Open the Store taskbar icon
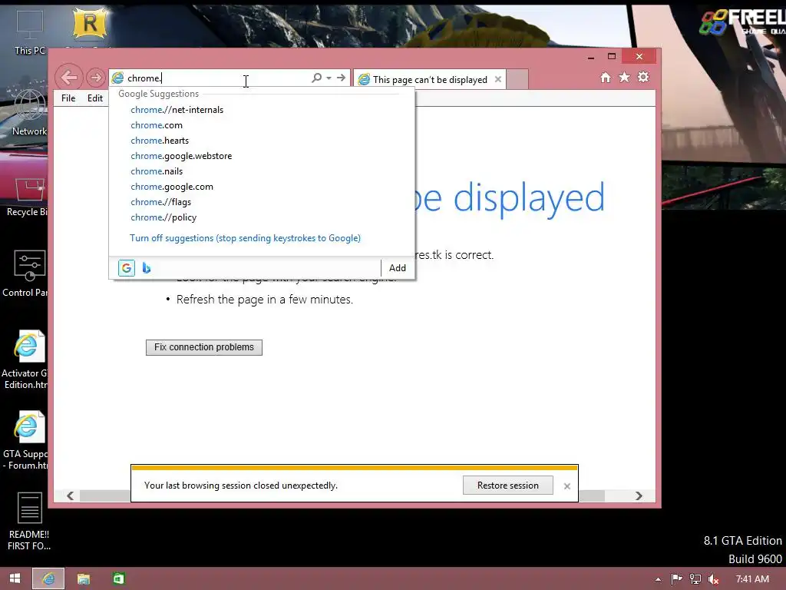 [118, 578]
